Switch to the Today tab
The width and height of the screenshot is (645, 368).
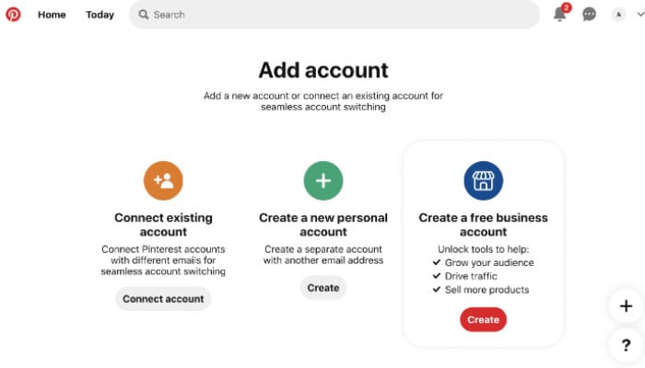pos(100,15)
